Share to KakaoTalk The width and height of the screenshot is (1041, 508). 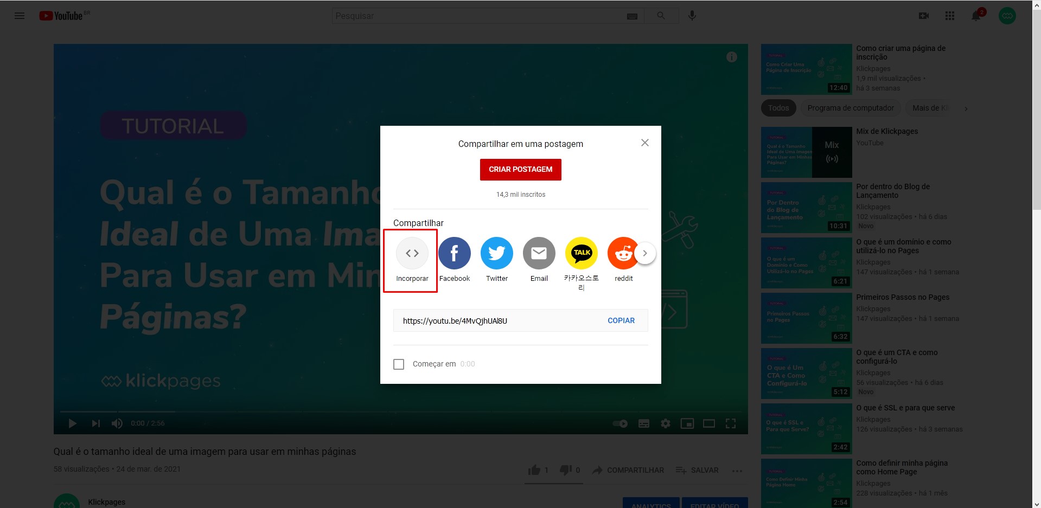pos(582,264)
